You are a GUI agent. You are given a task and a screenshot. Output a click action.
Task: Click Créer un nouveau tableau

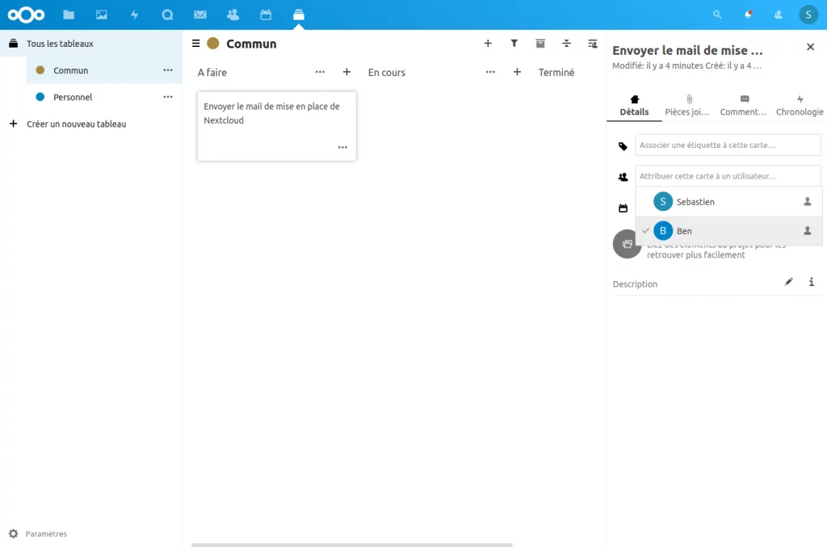point(90,124)
